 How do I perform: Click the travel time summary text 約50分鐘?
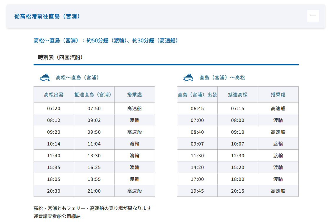tap(97, 40)
